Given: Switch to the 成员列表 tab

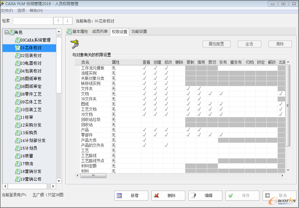Looking at the screenshot, I should pos(100,32).
